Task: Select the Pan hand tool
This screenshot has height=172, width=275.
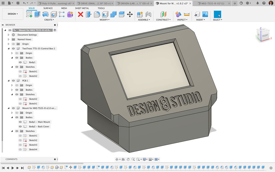Action: tap(128, 159)
